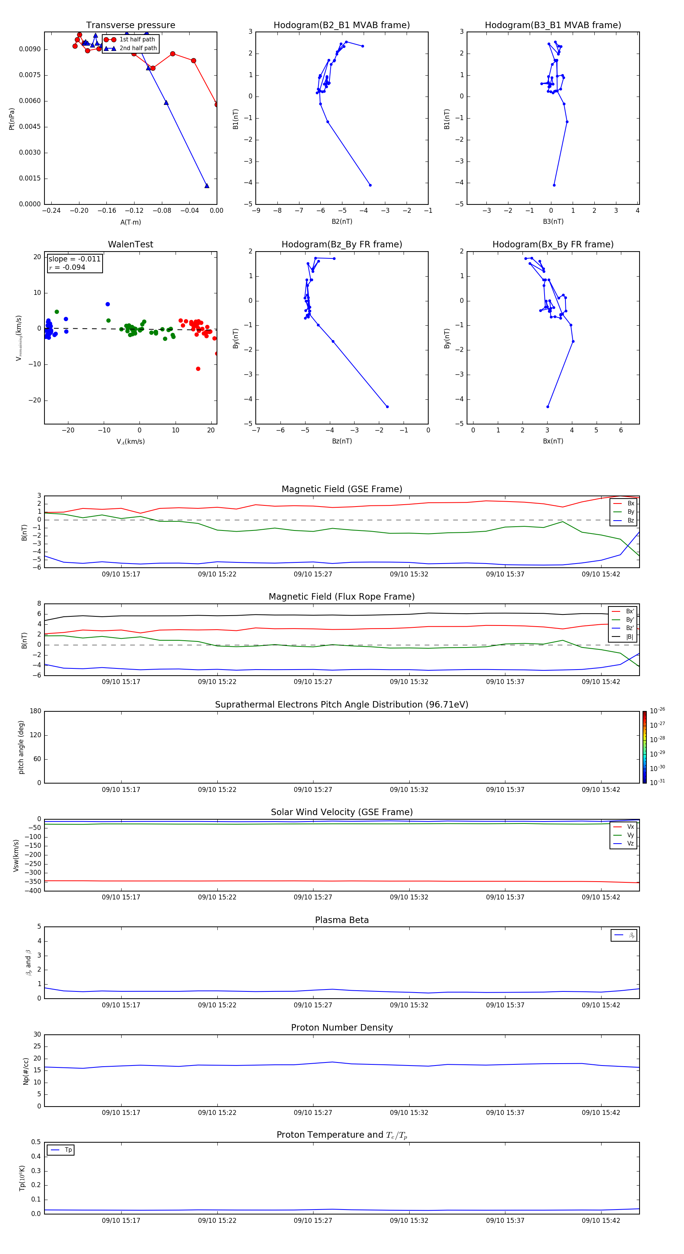
Task: Click the lowest blue point in Bz_By hodogram
Action: coord(387,407)
